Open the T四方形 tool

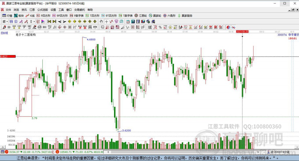pyautogui.click(x=93, y=16)
